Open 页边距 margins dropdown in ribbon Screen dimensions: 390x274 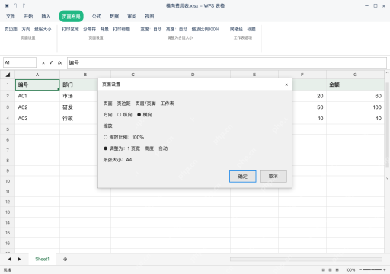click(x=11, y=30)
